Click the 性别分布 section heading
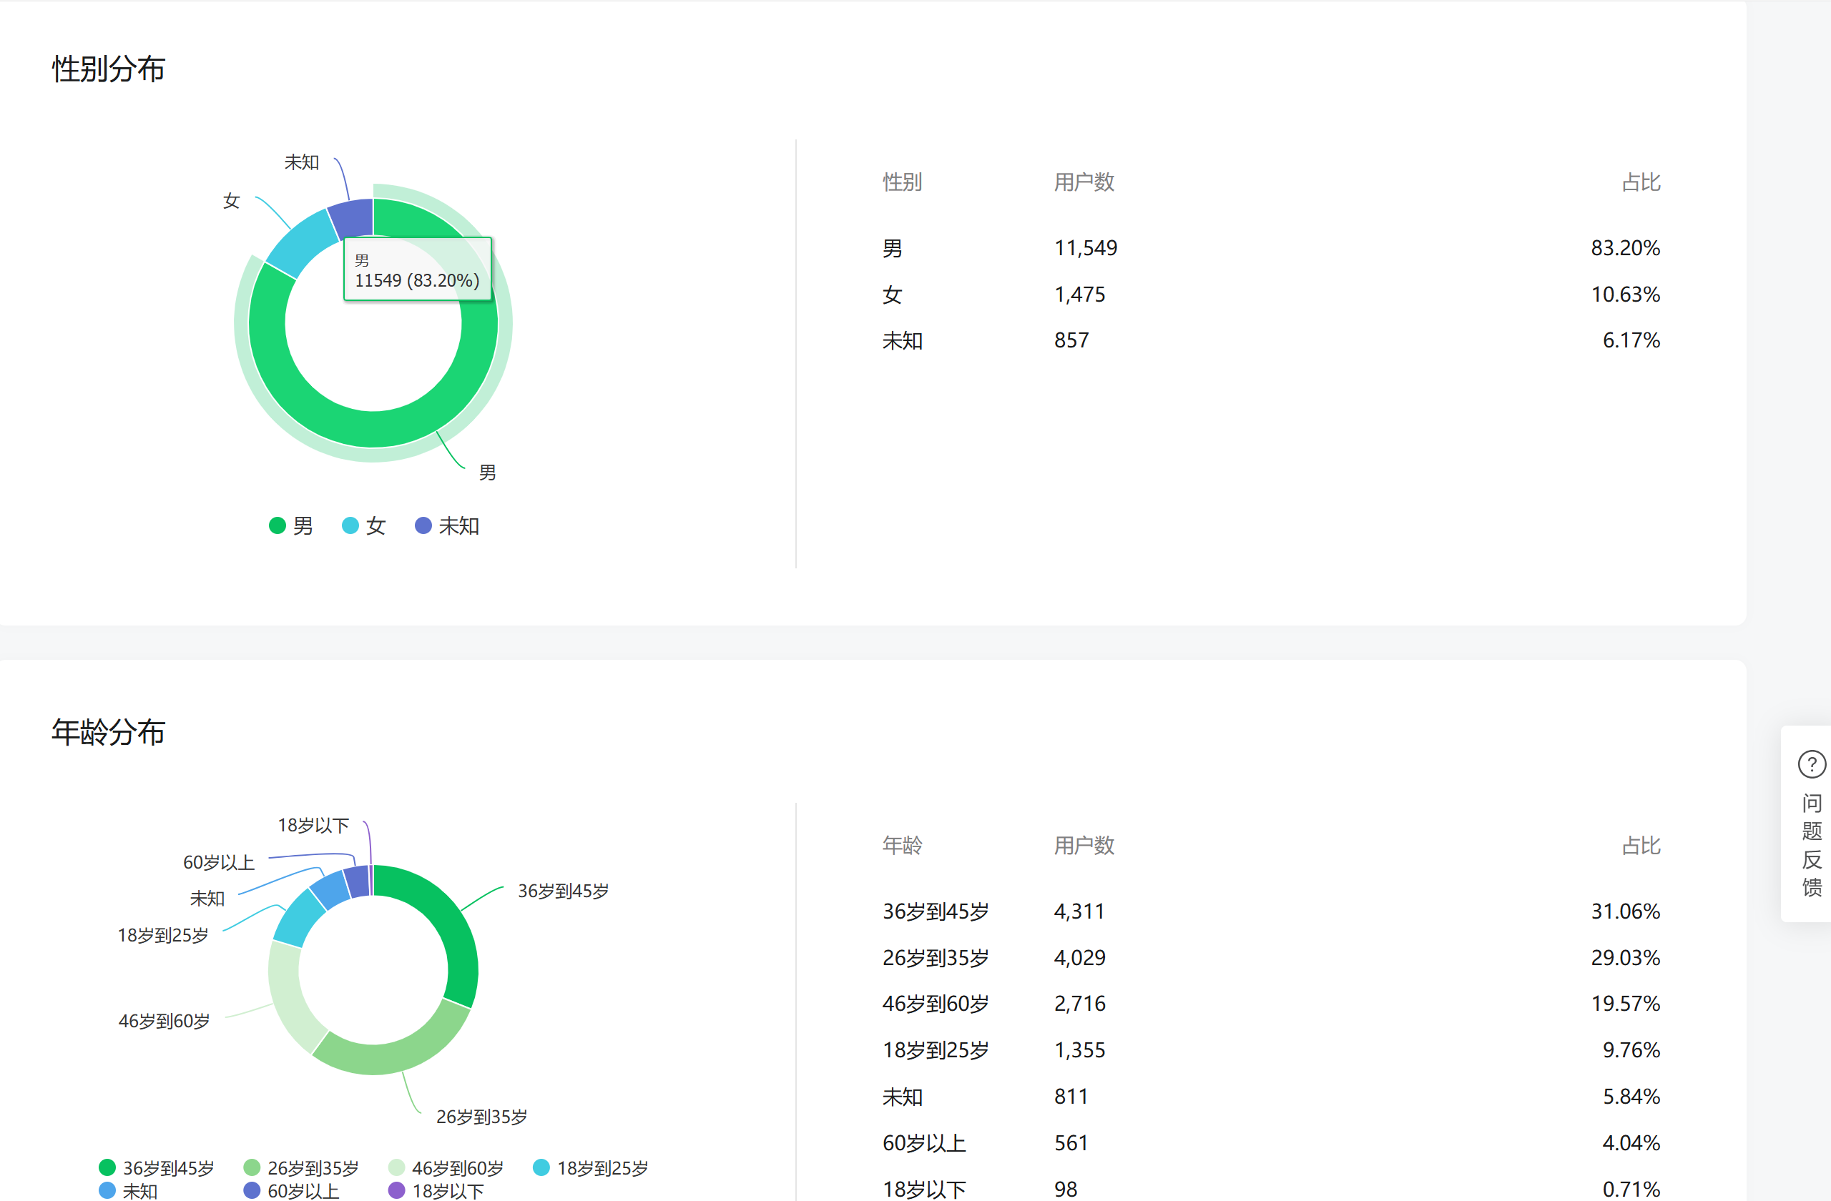 pos(109,69)
